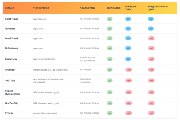Screen dimensions: 180x120
Task: Click Onlinetours hot tours 'да' badge
Action: click(128, 48)
